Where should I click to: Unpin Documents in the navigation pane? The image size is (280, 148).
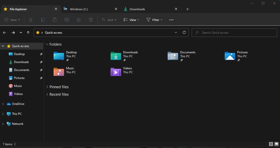[x=41, y=70]
